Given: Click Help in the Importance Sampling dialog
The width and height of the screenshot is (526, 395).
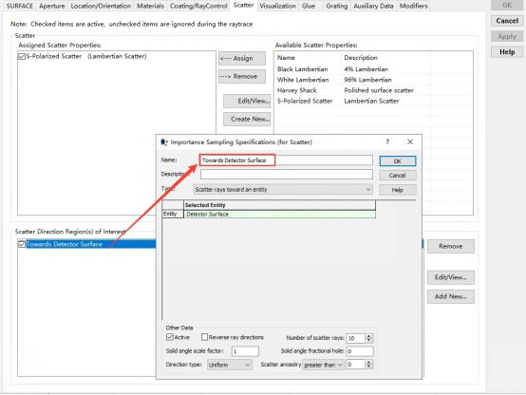Looking at the screenshot, I should click(398, 190).
